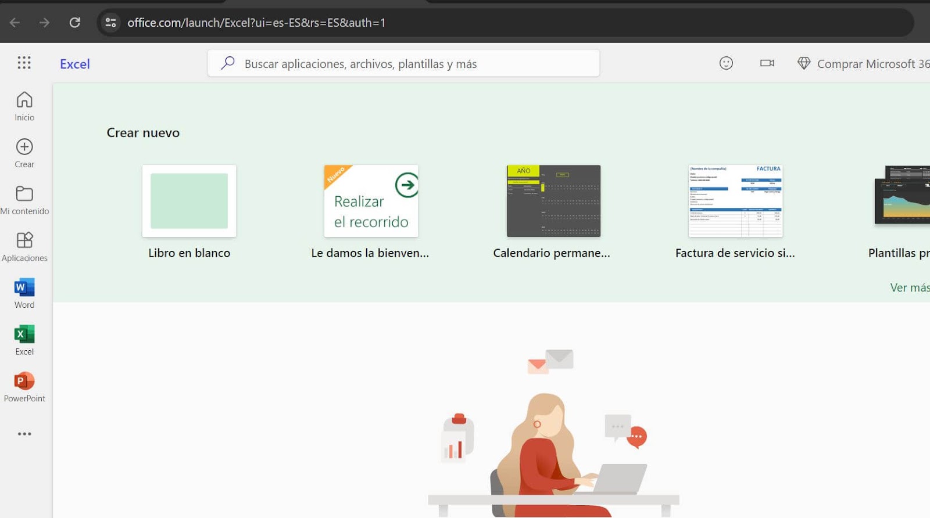
Task: Click the magnifier search icon
Action: pos(228,63)
